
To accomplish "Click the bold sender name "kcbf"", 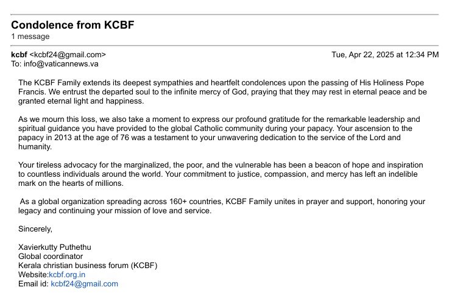I will pyautogui.click(x=19, y=54).
